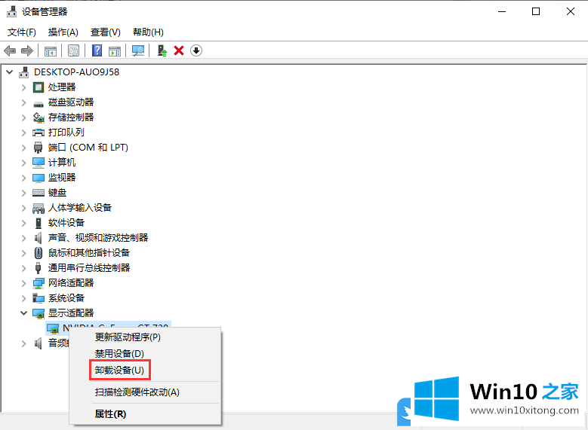The image size is (588, 430).
Task: Click the software device (软件设备) icon
Action: (x=38, y=223)
